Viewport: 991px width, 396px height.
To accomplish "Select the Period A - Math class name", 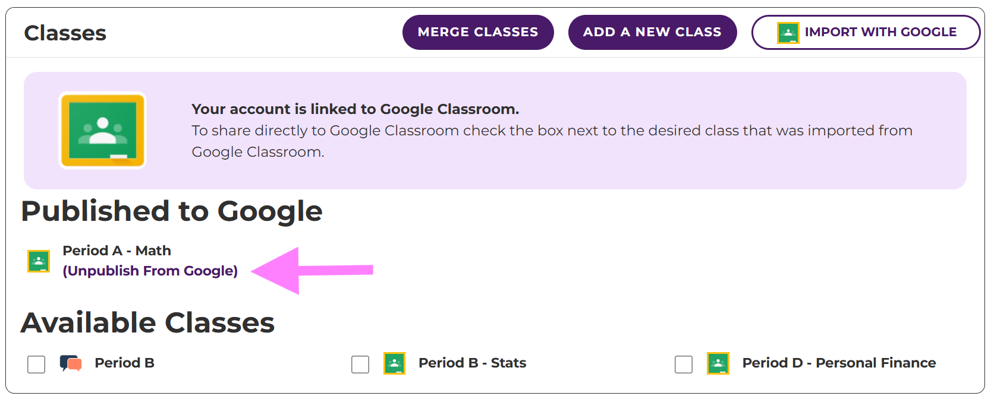I will pos(117,251).
